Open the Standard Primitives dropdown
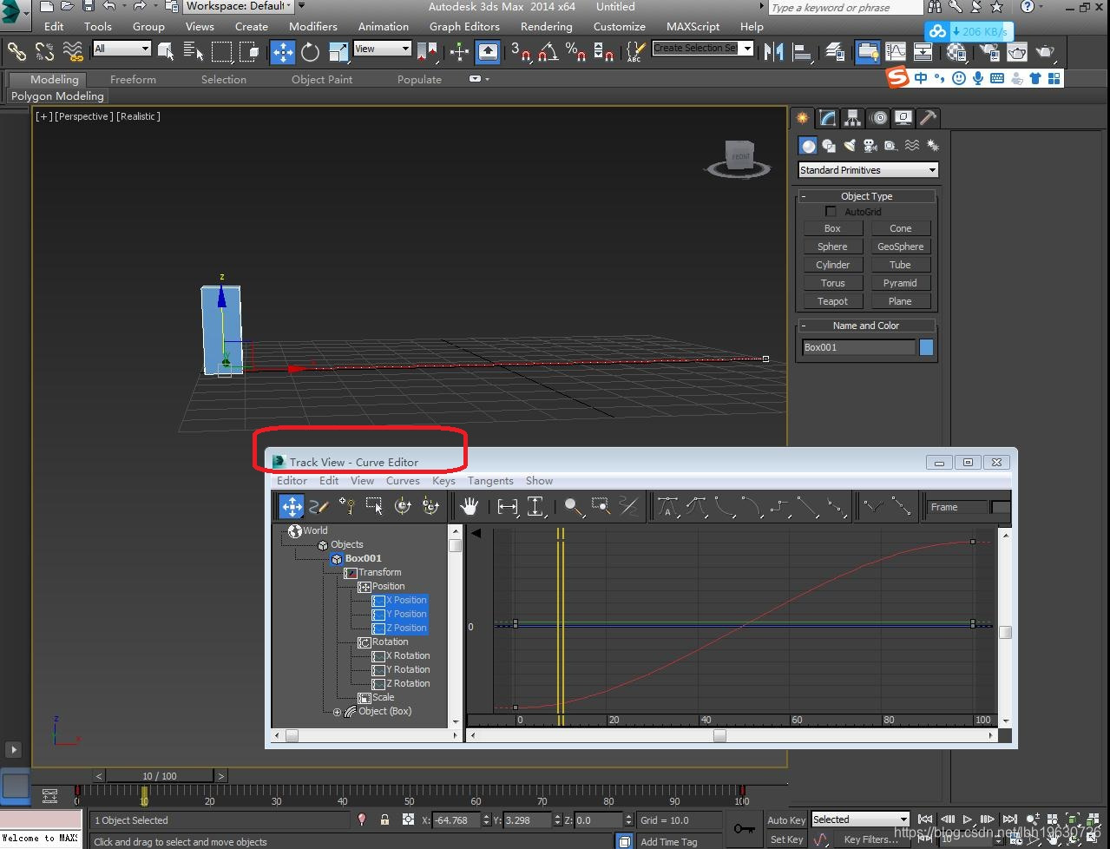Image resolution: width=1110 pixels, height=849 pixels. click(x=868, y=170)
